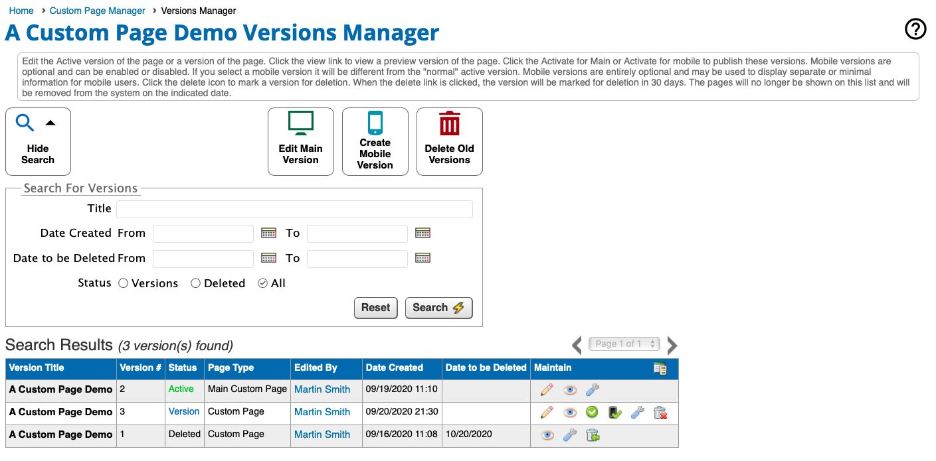Go to next results page arrow
The height and width of the screenshot is (461, 936).
(x=672, y=345)
